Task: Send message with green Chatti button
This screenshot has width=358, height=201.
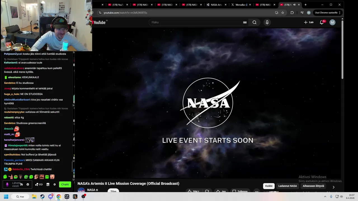Action: (x=65, y=185)
